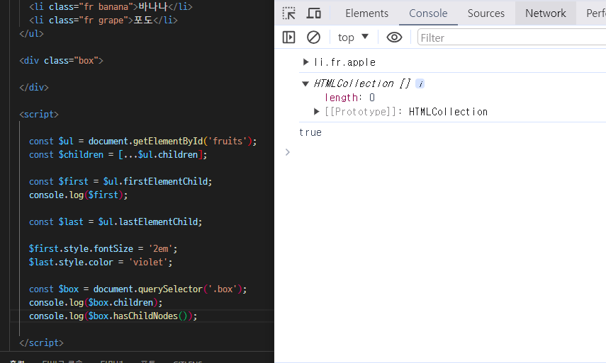
Task: Show the console sidebar
Action: [x=288, y=38]
